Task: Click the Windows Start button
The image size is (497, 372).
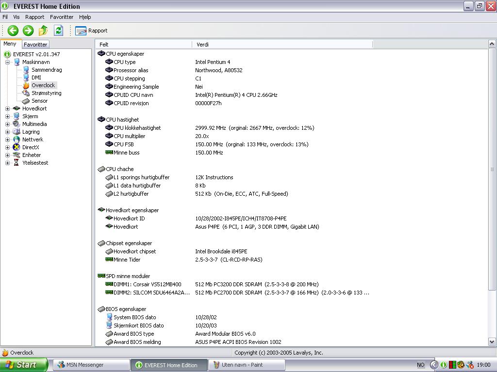Action: point(23,365)
